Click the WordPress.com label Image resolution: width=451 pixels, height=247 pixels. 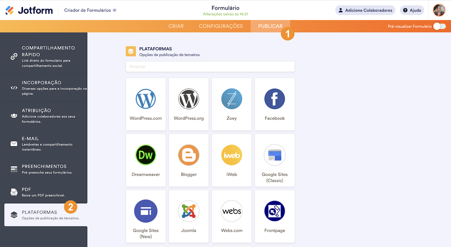[146, 118]
